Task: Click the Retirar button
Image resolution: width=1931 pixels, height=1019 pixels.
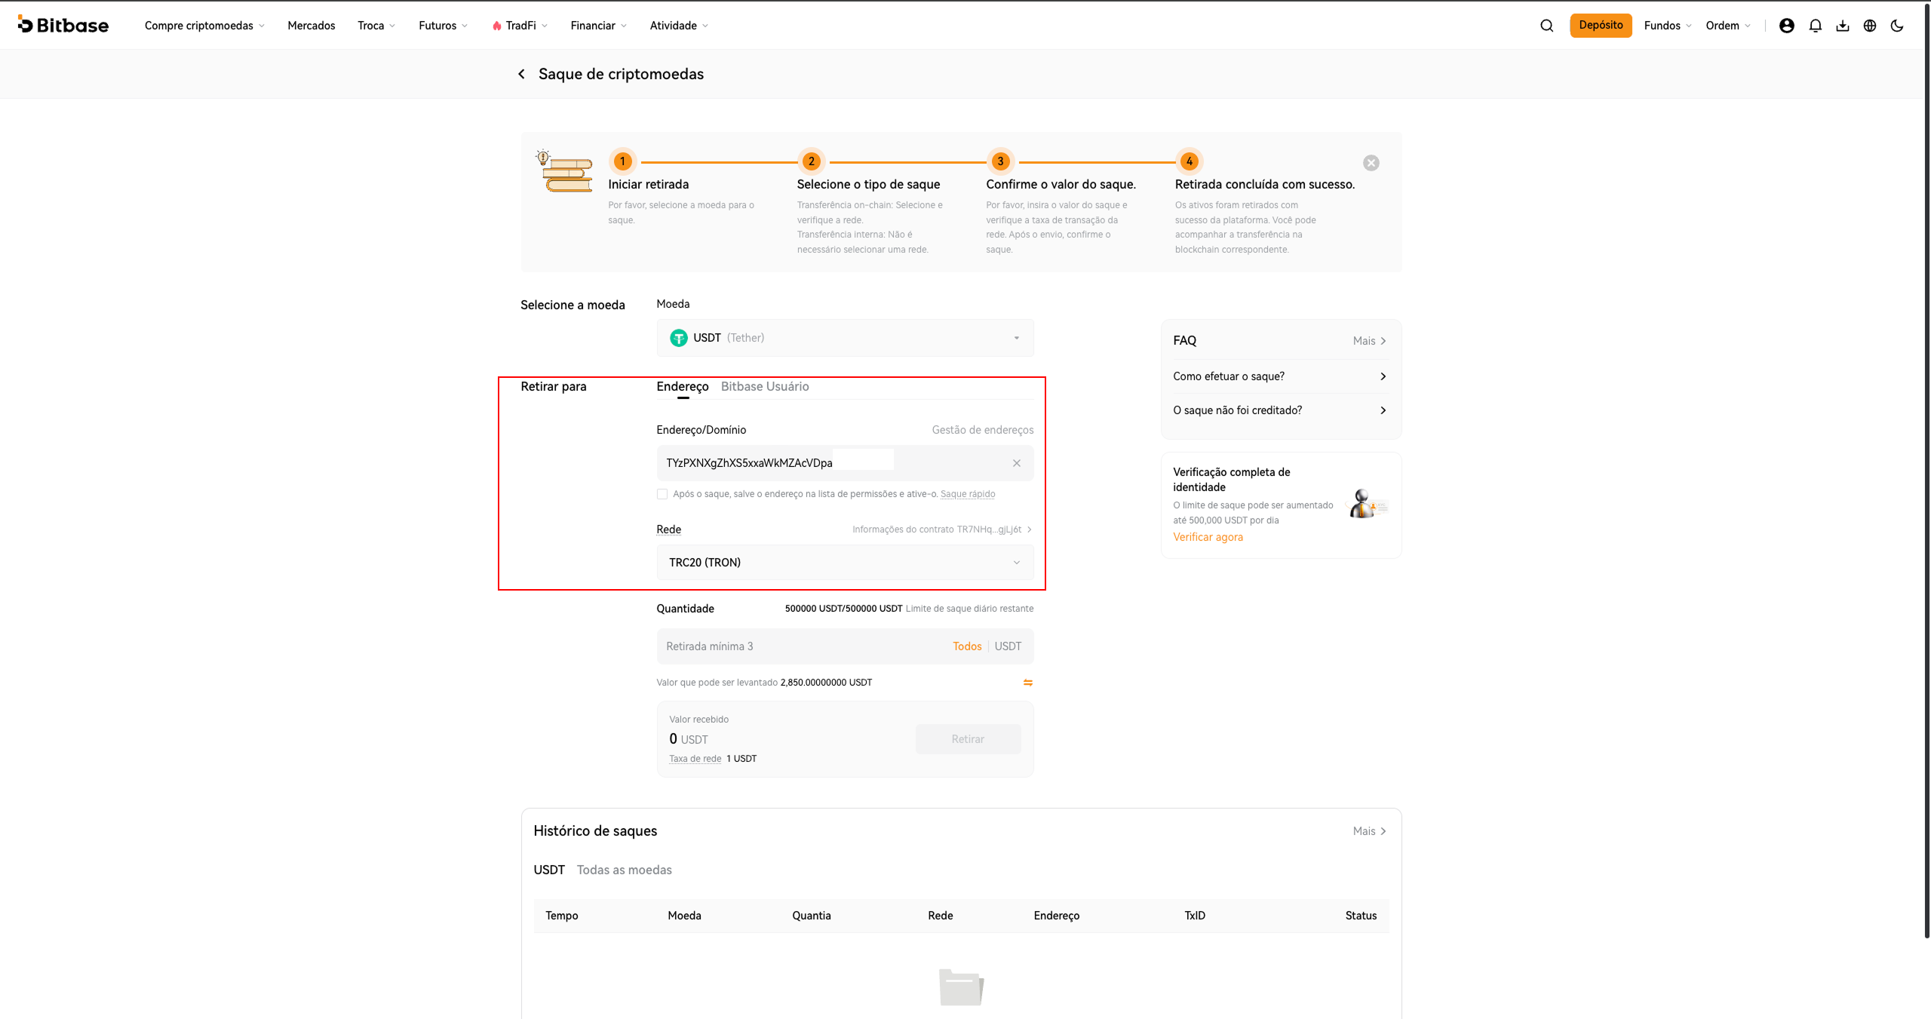Action: (968, 739)
